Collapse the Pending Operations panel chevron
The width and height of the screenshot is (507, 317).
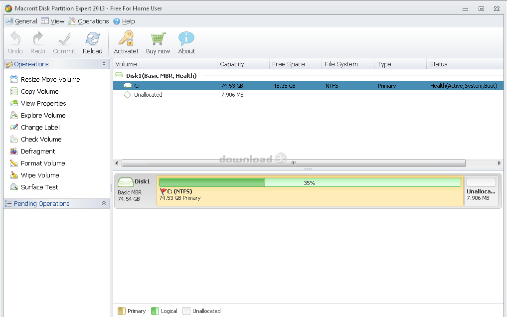click(104, 203)
